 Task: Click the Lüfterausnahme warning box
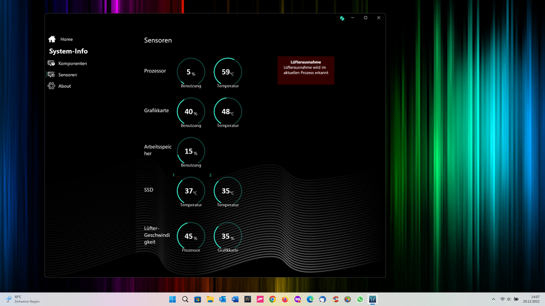coord(306,70)
